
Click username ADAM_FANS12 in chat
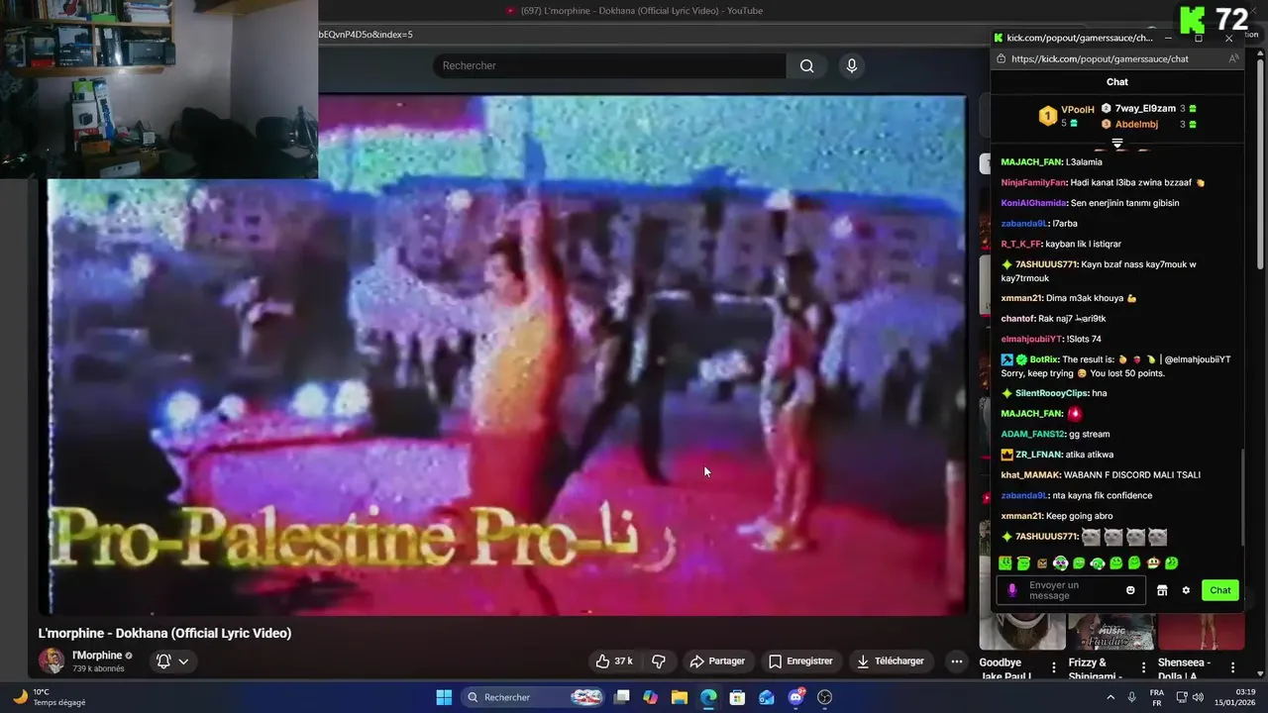coord(1032,434)
